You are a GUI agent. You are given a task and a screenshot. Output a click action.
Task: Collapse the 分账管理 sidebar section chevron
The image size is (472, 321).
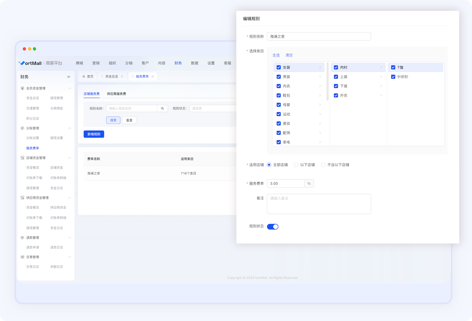(x=70, y=128)
